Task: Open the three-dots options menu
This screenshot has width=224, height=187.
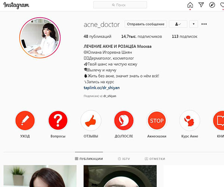Action: coord(204,24)
